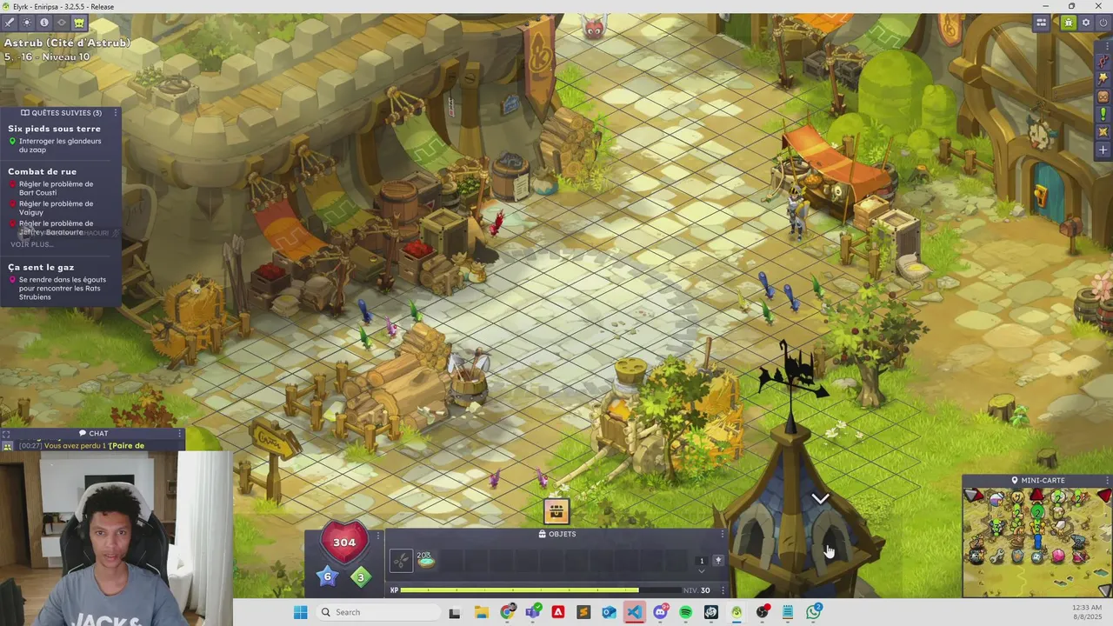Open Quêtes suivies panel options dots
1113x626 pixels.
click(116, 112)
